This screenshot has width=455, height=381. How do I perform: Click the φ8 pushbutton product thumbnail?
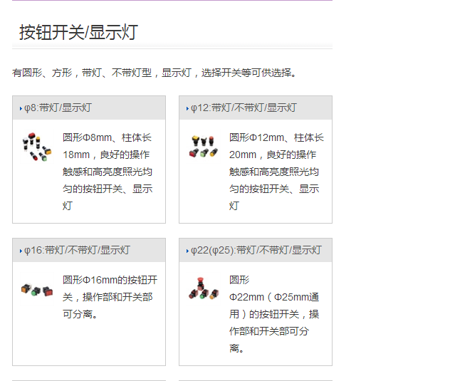click(x=36, y=146)
